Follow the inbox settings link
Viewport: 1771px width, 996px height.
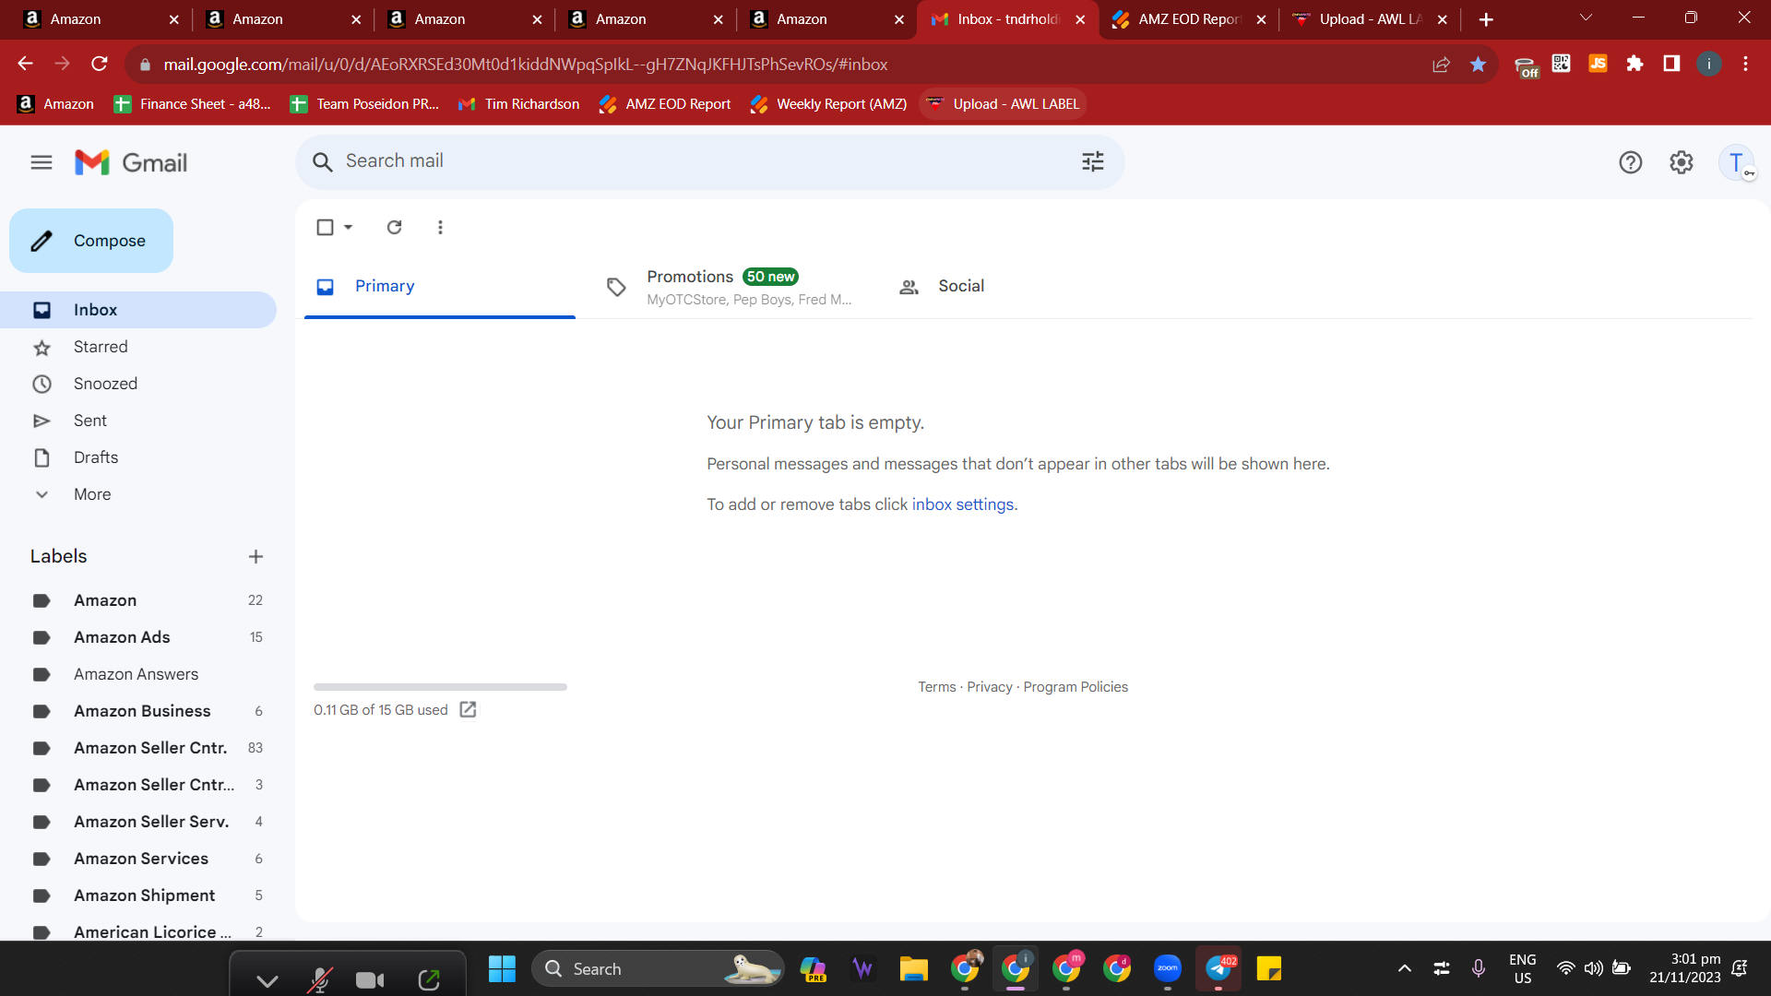(x=962, y=504)
